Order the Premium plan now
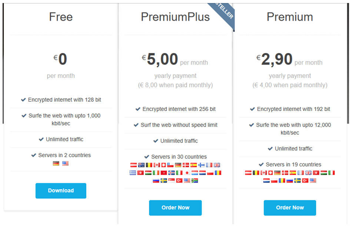The width and height of the screenshot is (352, 229). (290, 208)
